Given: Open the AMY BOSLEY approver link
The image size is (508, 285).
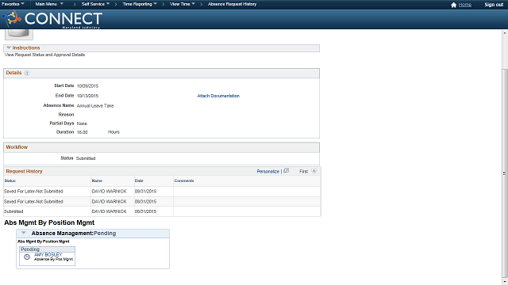Looking at the screenshot, I should click(x=48, y=255).
